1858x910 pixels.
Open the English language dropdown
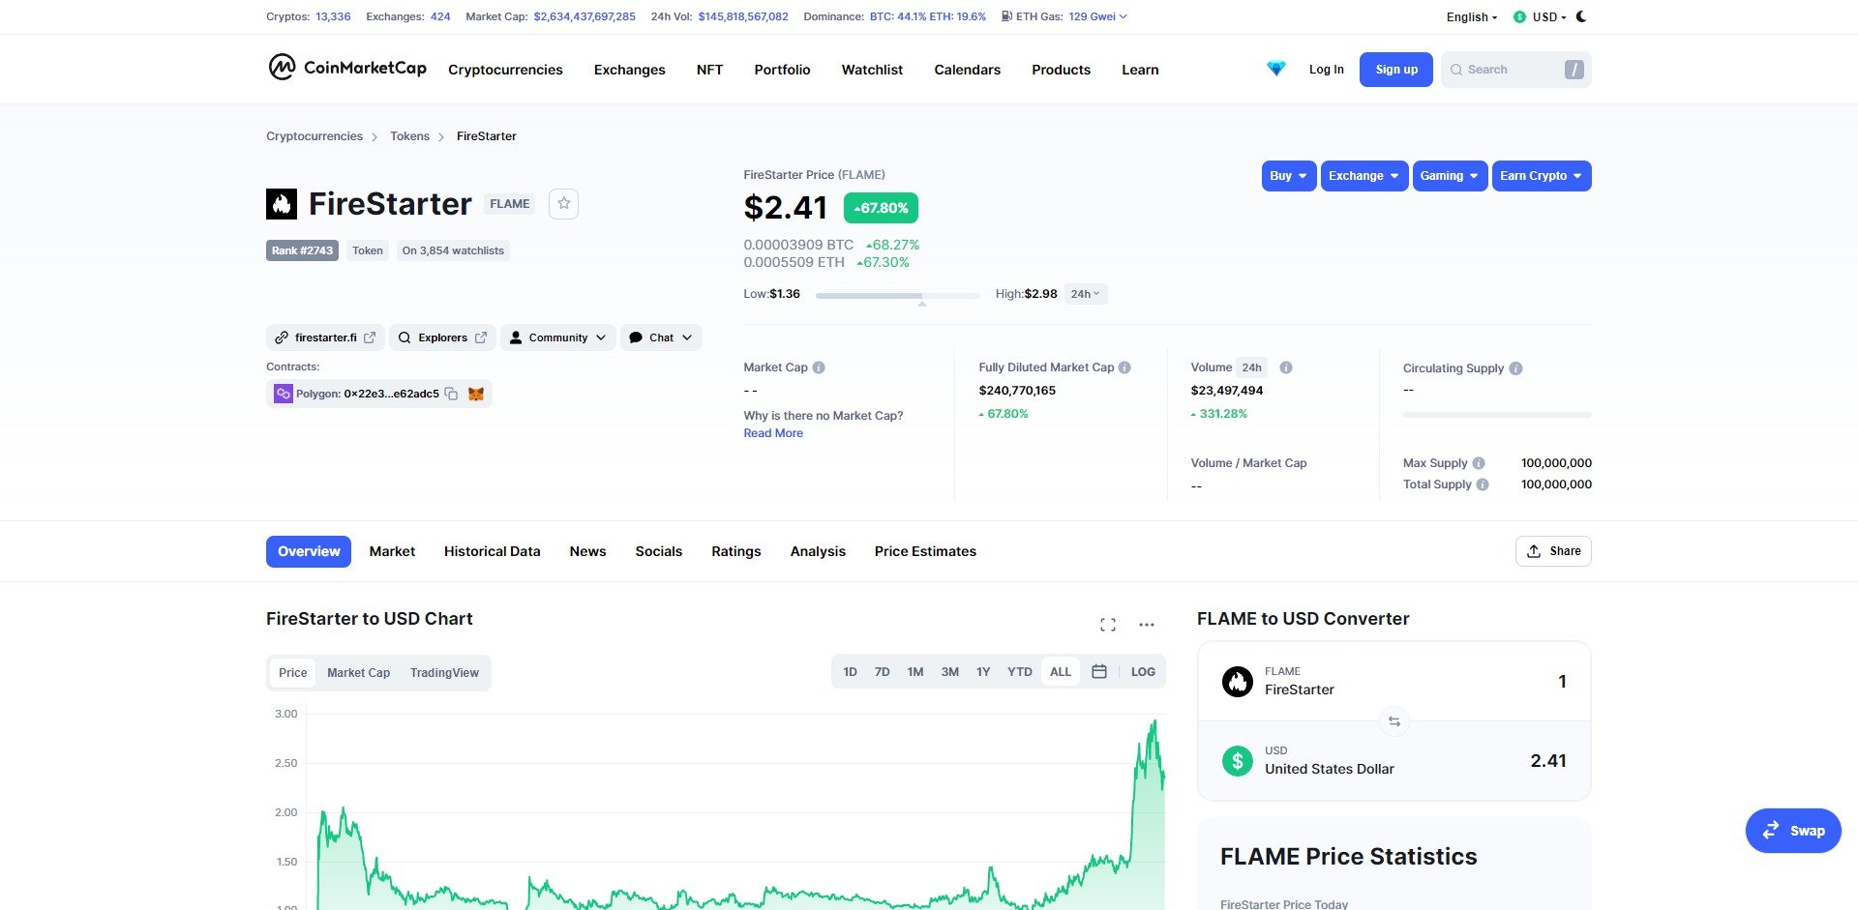[1471, 16]
